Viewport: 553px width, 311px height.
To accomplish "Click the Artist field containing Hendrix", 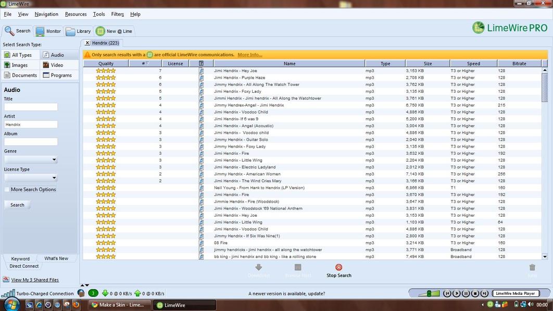I will coord(31,125).
